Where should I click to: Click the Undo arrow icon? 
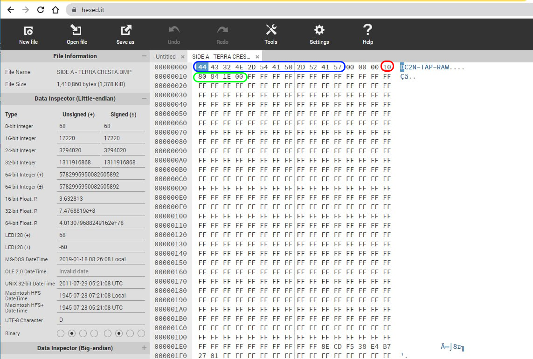[x=174, y=30]
